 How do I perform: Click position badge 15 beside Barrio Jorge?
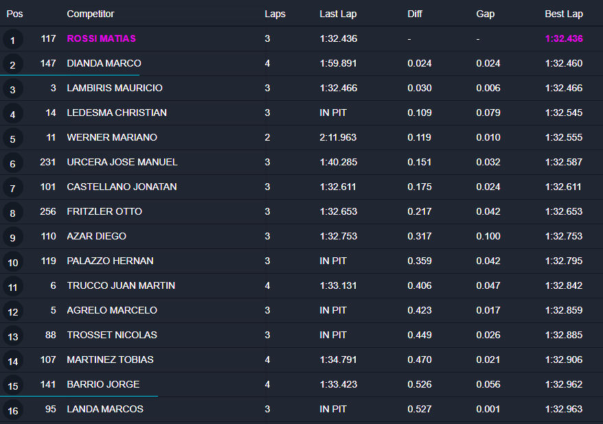12,385
